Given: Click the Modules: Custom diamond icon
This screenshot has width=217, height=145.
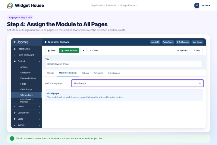Looking at the screenshot, I should pos(46,42).
